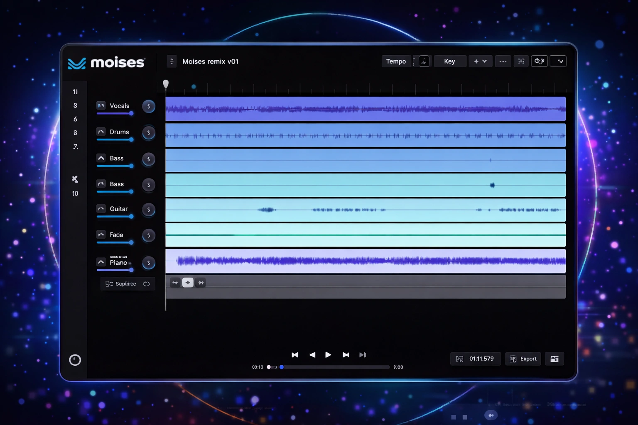This screenshot has width=638, height=425.
Task: Open the Key menu
Action: (x=449, y=61)
